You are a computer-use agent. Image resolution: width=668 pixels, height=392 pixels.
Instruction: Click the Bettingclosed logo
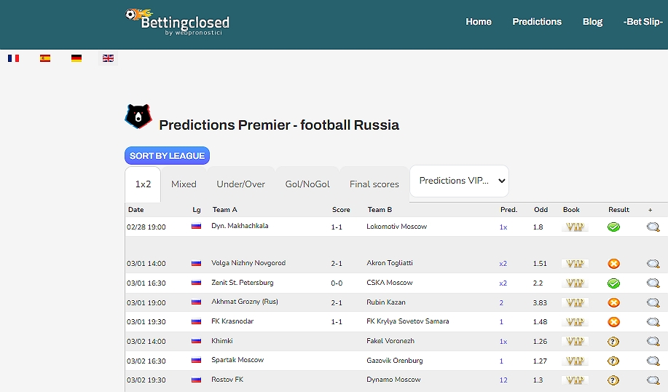pyautogui.click(x=177, y=22)
